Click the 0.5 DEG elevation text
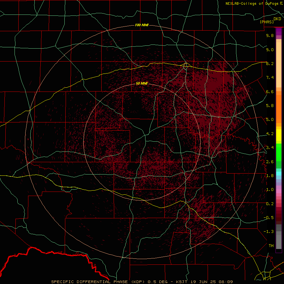This screenshot has width=284, height=284. click(x=158, y=282)
